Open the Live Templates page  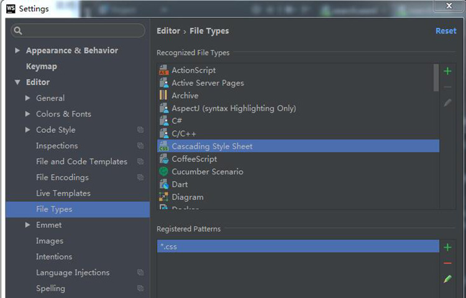pyautogui.click(x=63, y=193)
